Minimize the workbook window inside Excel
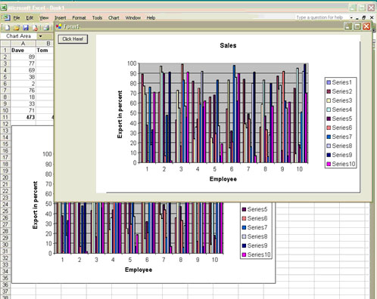Viewport: 377px width, 299px height. [357, 18]
